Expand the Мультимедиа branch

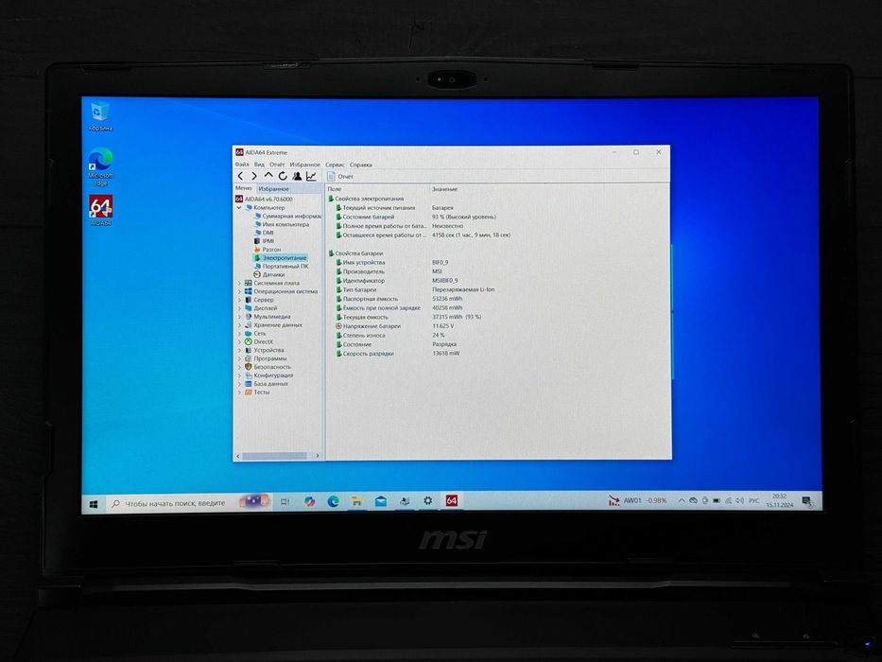[239, 317]
